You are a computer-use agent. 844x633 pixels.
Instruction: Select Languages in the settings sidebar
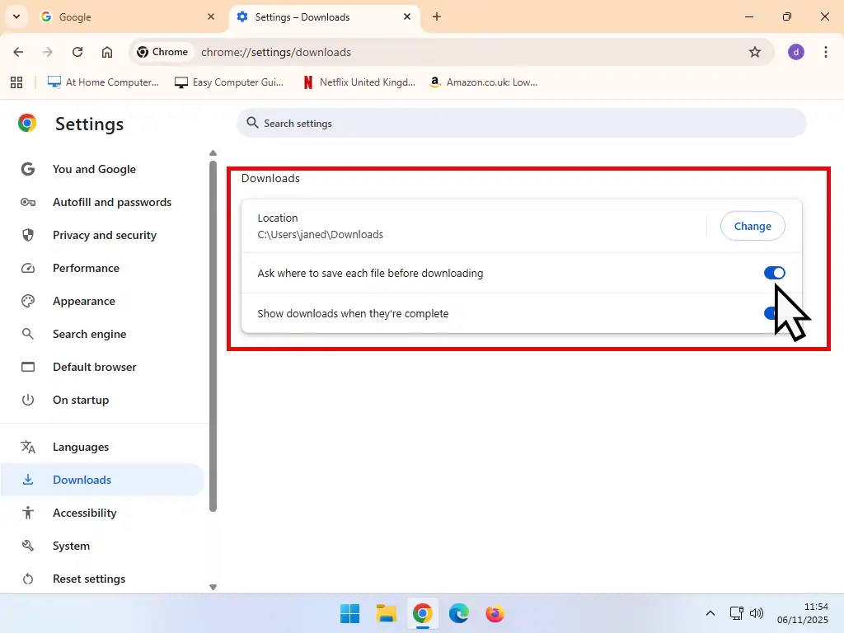[80, 447]
